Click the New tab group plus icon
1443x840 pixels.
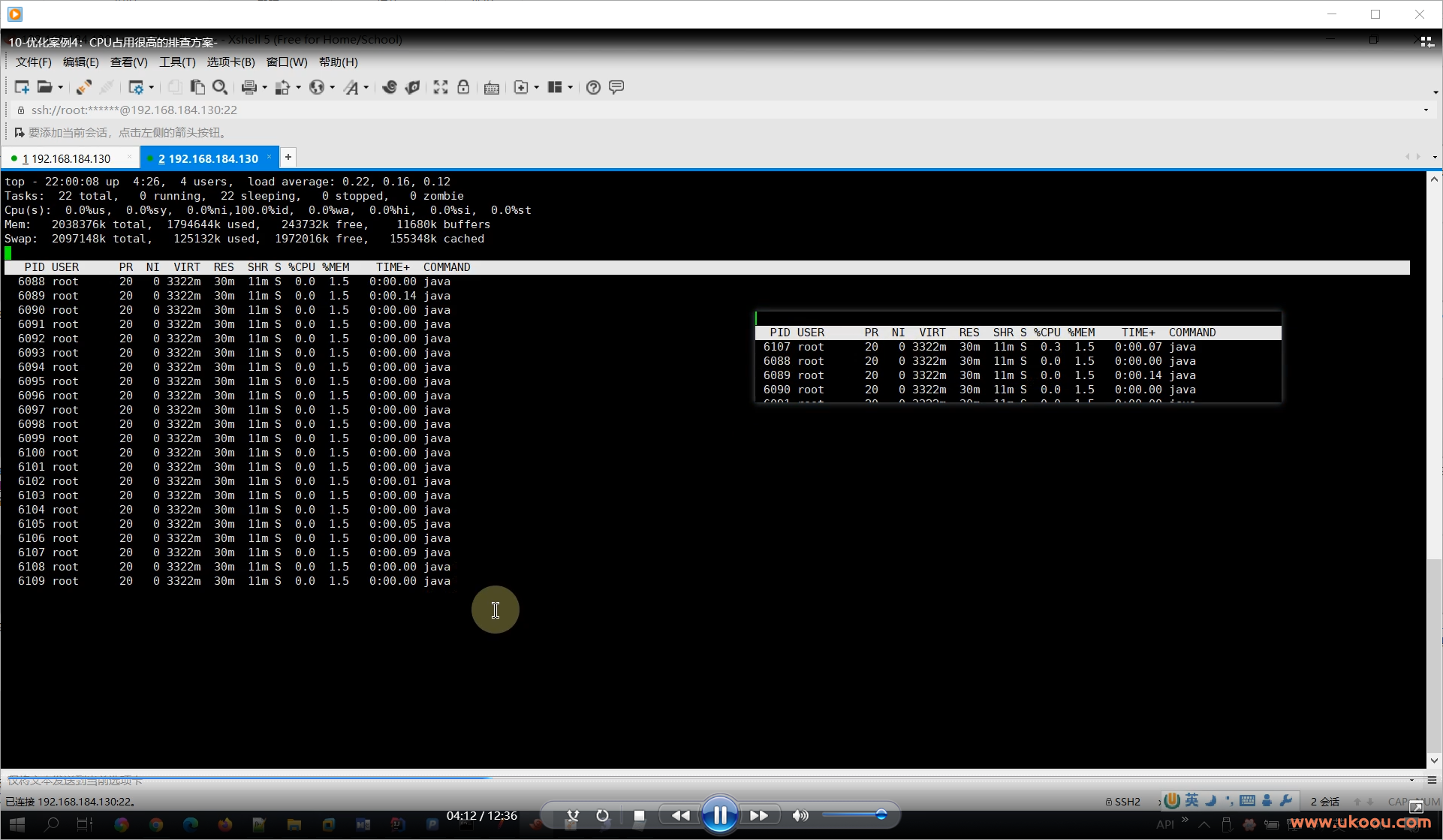521,87
